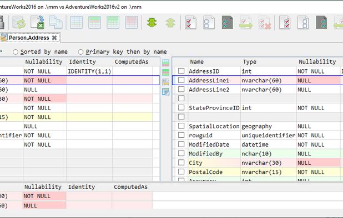Click the upper grid's ComputedAs column header
The width and height of the screenshot is (343, 218).
pos(132,62)
